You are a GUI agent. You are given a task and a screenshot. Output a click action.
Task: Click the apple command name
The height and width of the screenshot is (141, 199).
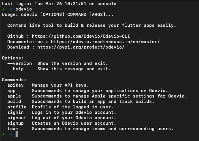click(x=14, y=96)
